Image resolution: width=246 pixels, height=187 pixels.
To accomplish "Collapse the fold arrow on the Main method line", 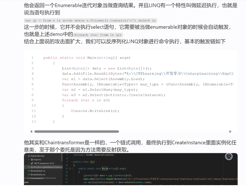I will [72, 169].
